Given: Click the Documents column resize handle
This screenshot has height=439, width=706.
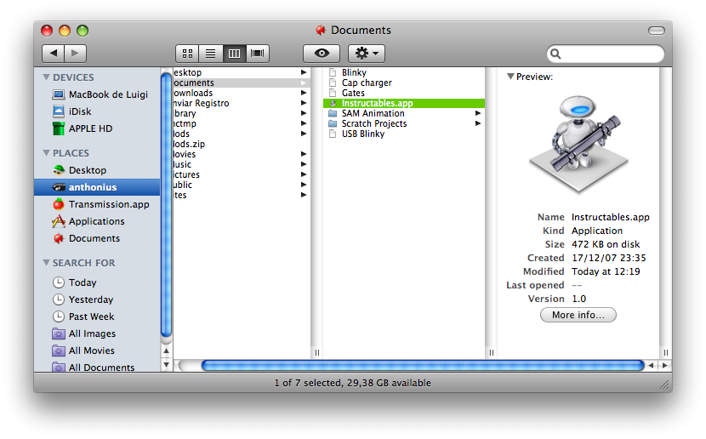Looking at the screenshot, I should 492,352.
